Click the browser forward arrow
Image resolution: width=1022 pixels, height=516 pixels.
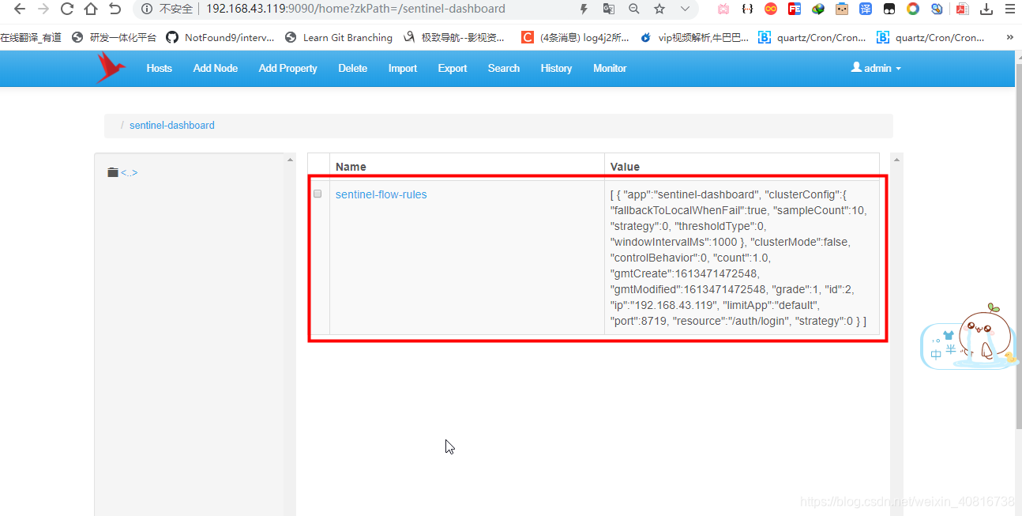click(43, 9)
